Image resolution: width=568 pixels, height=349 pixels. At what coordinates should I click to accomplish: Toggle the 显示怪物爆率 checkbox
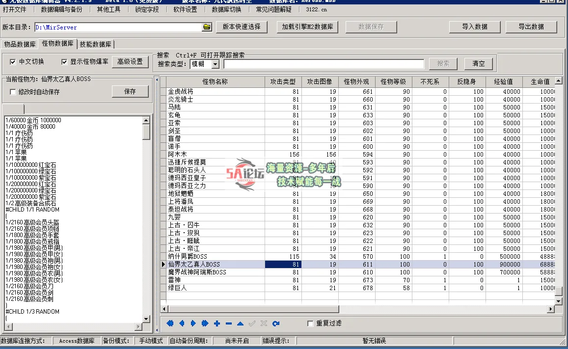click(64, 62)
